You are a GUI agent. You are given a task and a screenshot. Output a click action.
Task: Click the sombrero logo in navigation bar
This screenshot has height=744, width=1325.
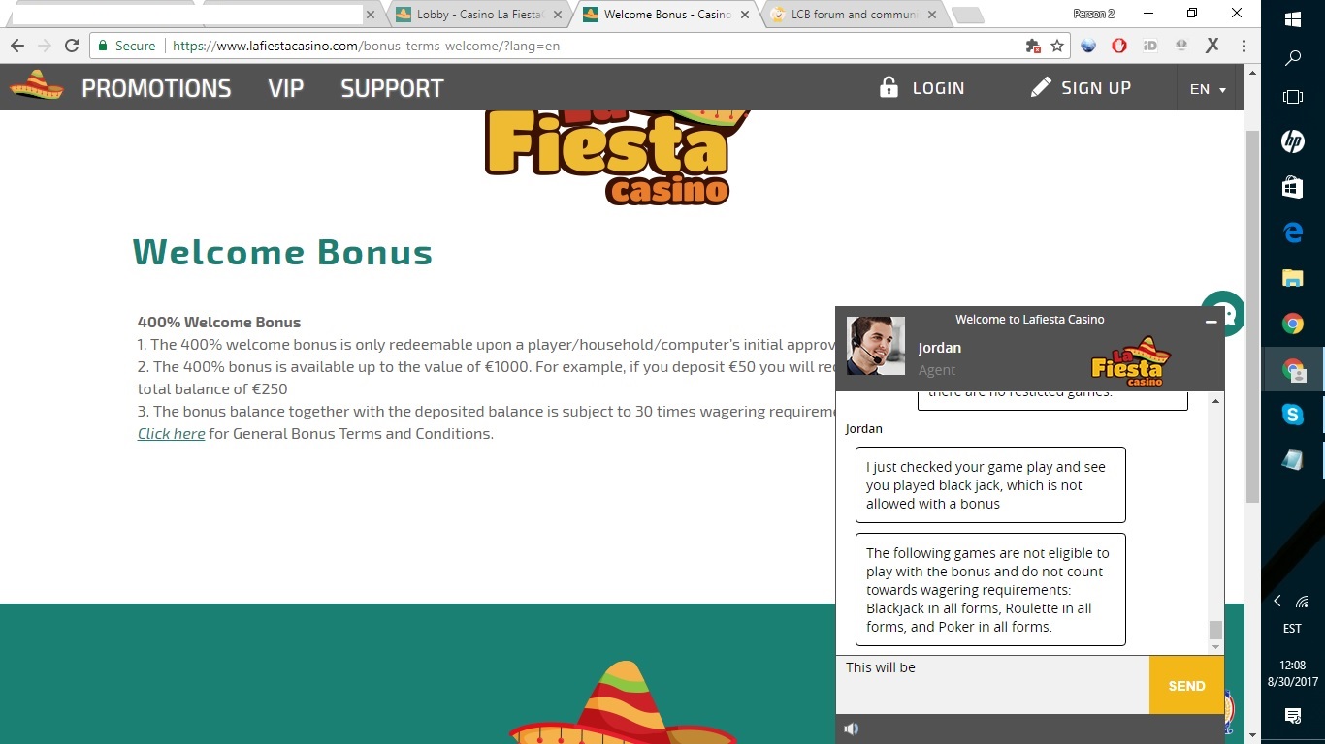37,86
